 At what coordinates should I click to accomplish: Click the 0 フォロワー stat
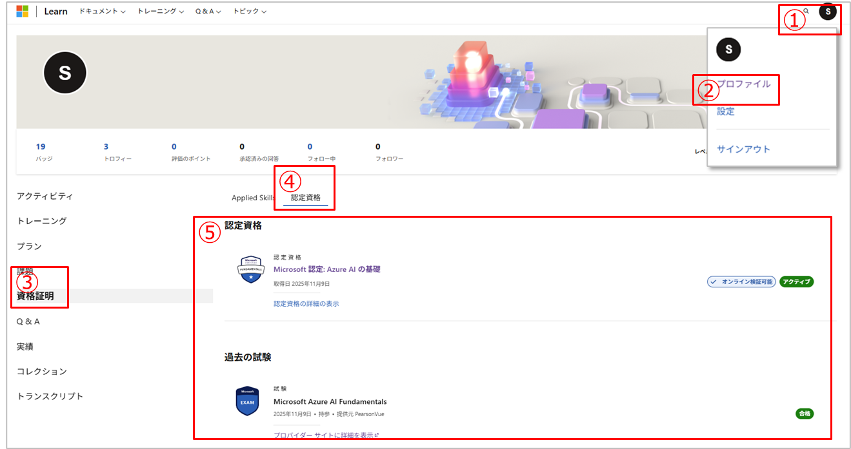[390, 152]
